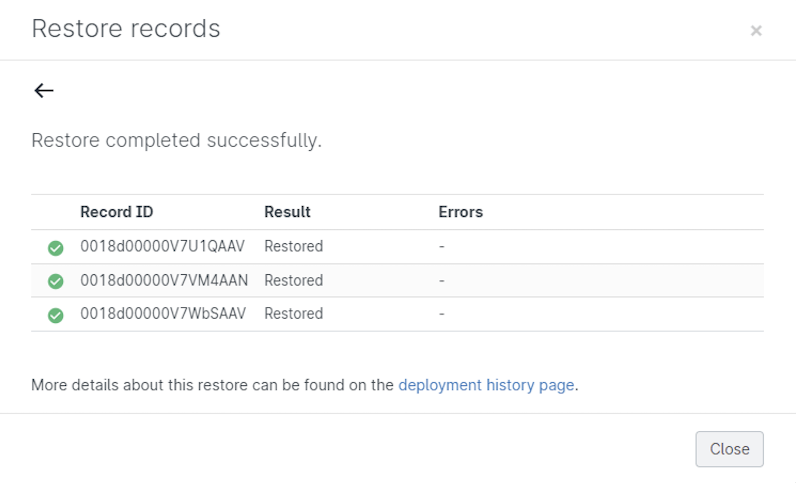Dismiss dialog with the X icon
Screen dimensions: 796x483
pos(756,31)
